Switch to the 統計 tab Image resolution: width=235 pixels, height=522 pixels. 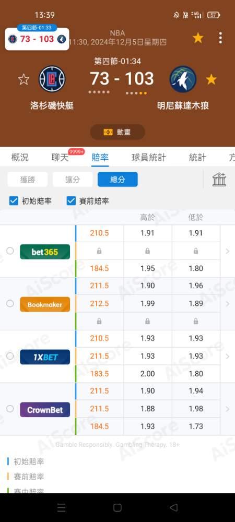(197, 158)
